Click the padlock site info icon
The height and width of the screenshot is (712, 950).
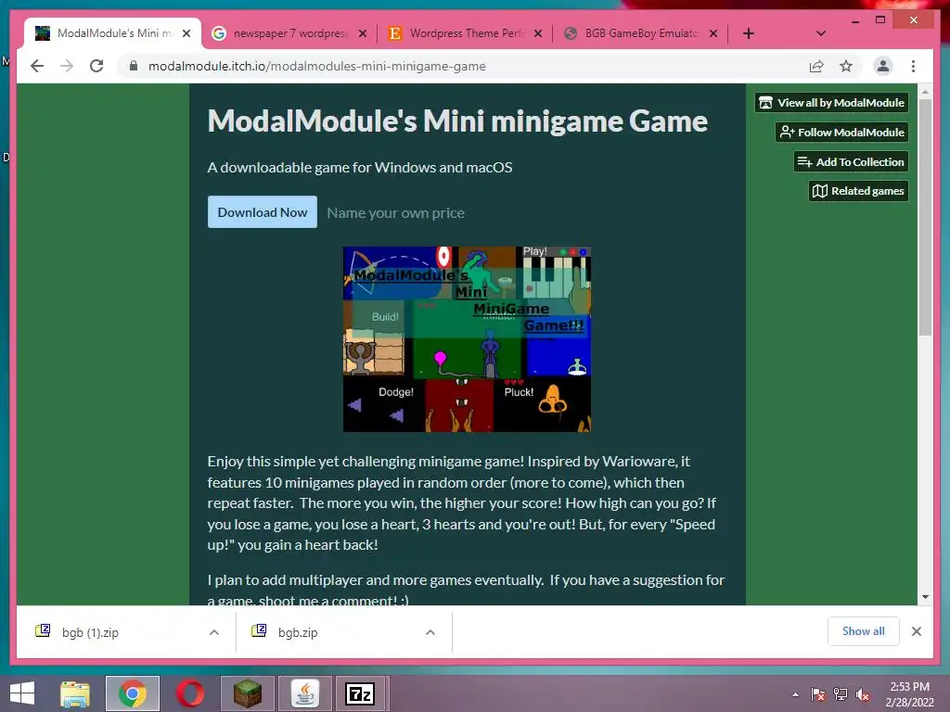pos(134,66)
